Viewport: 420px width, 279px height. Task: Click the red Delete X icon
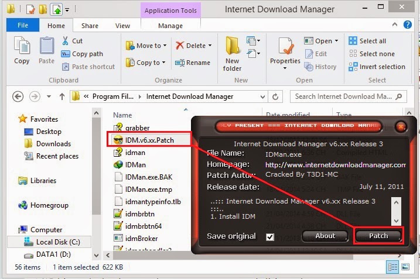(x=180, y=46)
